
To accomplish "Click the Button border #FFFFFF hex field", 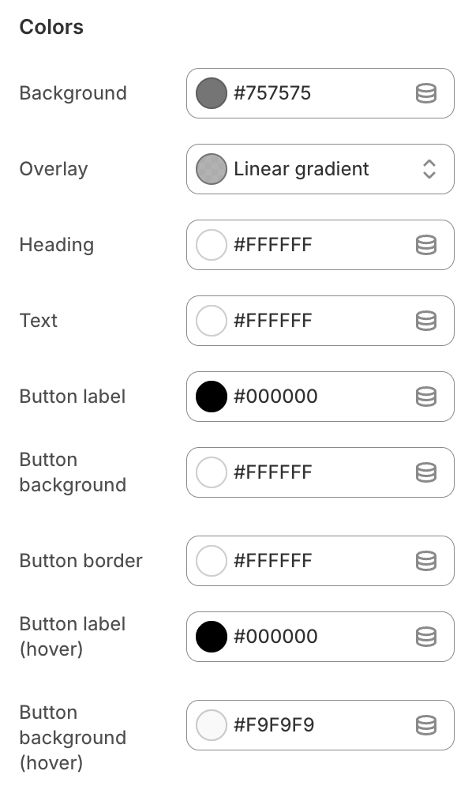I will [x=320, y=561].
